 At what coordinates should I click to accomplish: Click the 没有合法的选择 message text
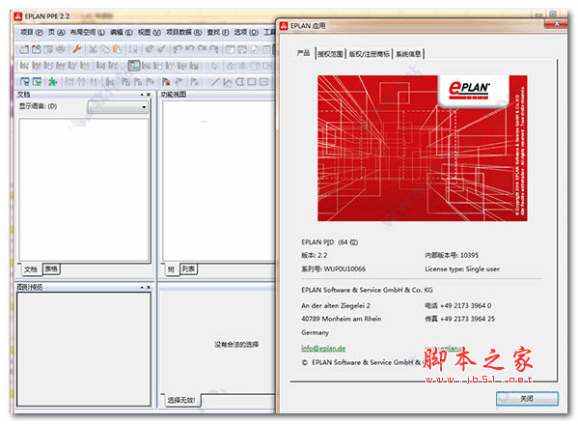pos(236,344)
